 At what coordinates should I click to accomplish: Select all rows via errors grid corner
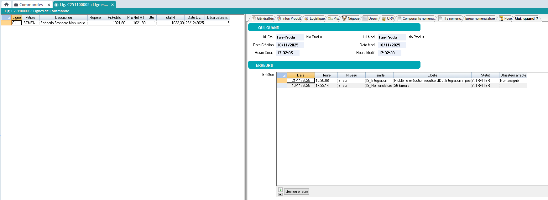click(x=282, y=75)
